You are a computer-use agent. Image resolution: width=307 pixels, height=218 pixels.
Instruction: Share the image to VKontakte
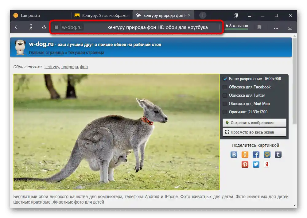(x=234, y=154)
